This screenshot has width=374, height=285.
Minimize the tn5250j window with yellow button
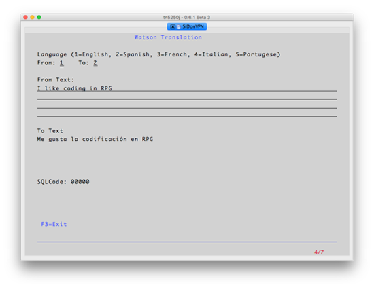[x=32, y=17]
